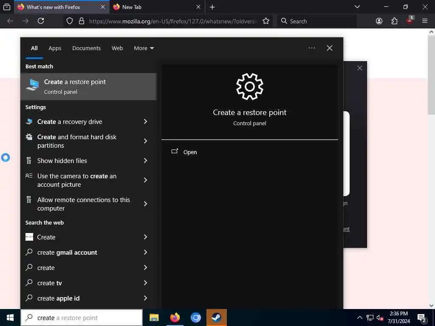Expand create gmail account web result arrow
This screenshot has width=435, height=326.
pyautogui.click(x=145, y=252)
